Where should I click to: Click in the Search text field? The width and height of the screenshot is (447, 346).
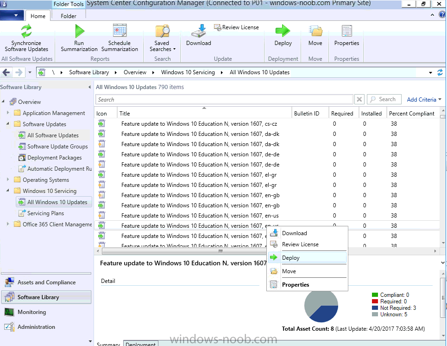coord(224,99)
